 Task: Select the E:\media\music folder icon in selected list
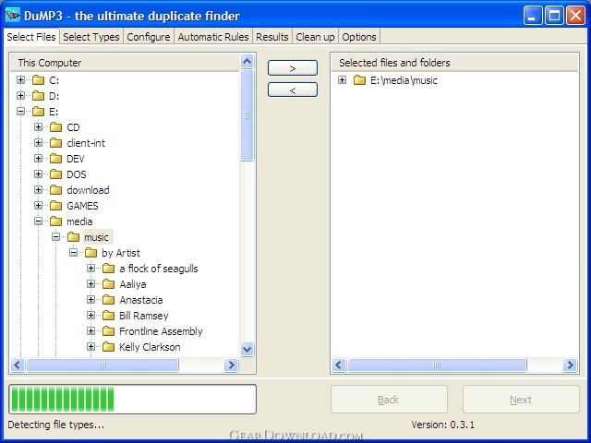(359, 80)
